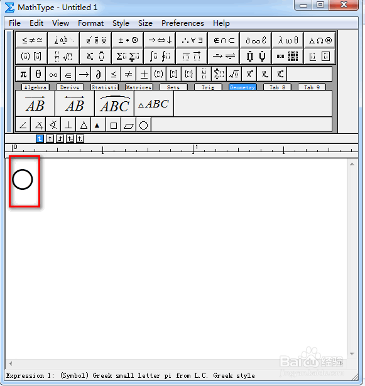Insert the perpendicular symbol
The height and width of the screenshot is (386, 365).
pos(68,125)
